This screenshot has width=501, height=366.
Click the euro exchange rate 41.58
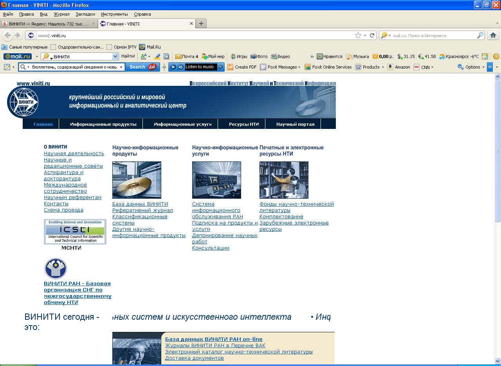[427, 56]
